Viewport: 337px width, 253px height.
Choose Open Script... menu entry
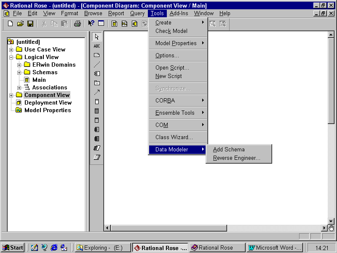click(178, 68)
